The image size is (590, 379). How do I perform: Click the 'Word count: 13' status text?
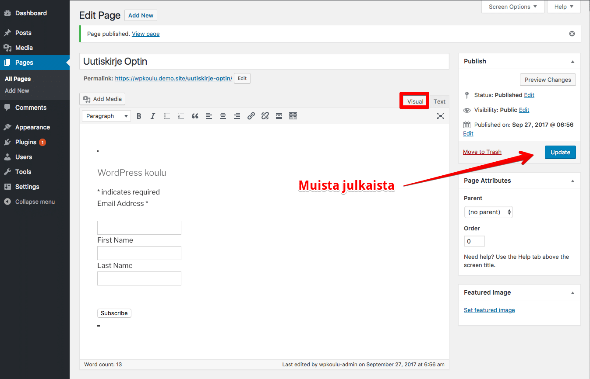click(x=103, y=365)
